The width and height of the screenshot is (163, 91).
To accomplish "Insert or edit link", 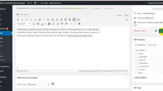I will (x=61, y=20).
